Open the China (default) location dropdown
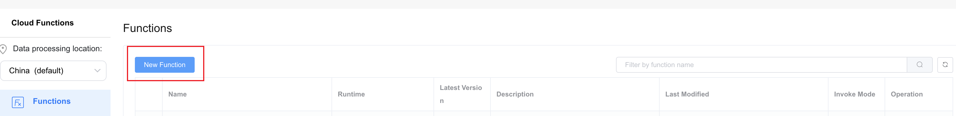 pyautogui.click(x=53, y=70)
